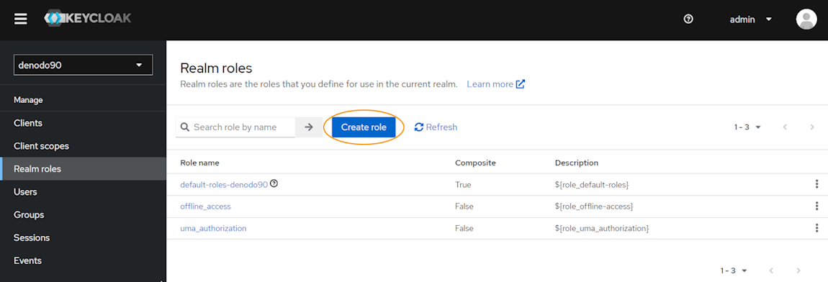Click the help question mark icon in header
The height and width of the screenshot is (282, 828).
[688, 19]
